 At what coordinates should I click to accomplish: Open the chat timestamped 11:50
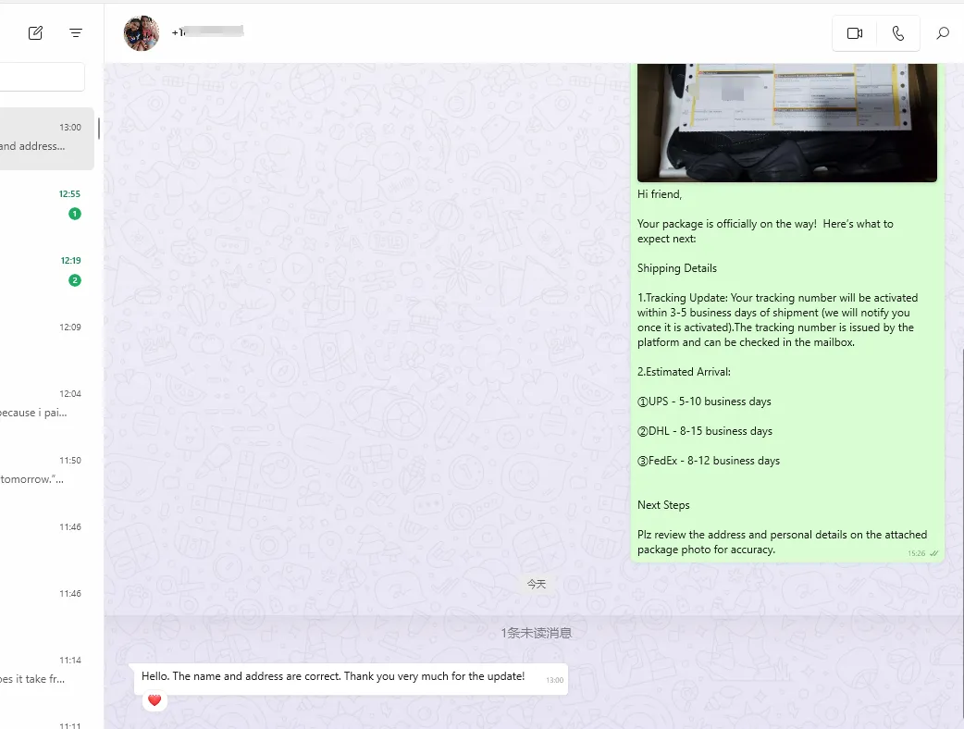pyautogui.click(x=47, y=471)
